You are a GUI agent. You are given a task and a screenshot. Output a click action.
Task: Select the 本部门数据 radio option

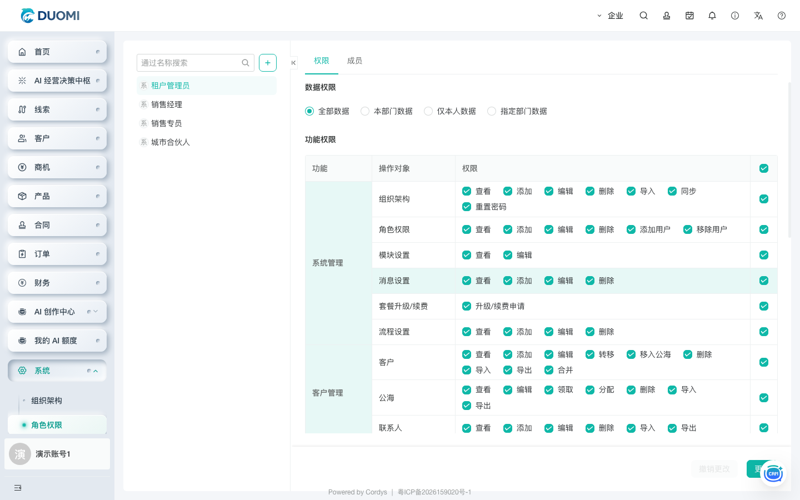[365, 111]
